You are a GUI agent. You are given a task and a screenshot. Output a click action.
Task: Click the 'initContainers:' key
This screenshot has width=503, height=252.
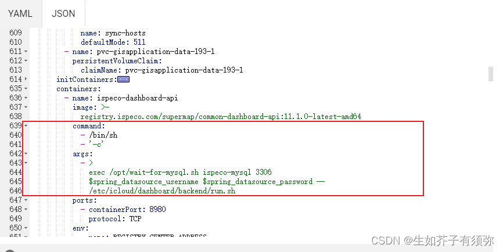point(87,80)
